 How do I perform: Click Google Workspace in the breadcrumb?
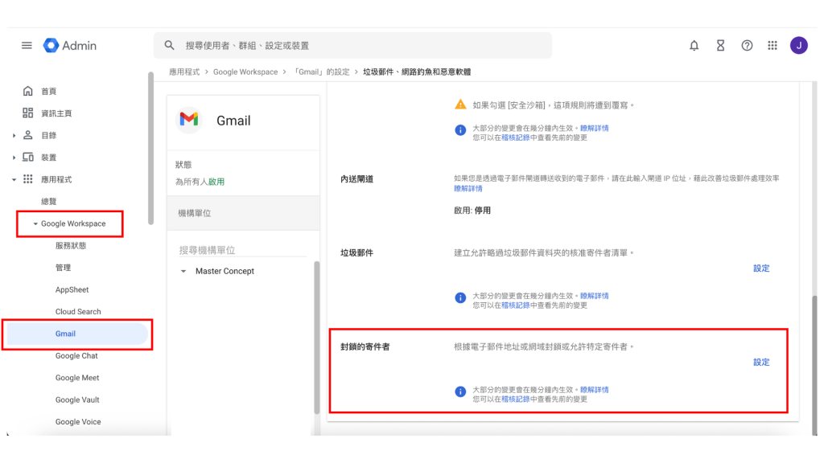pyautogui.click(x=245, y=72)
